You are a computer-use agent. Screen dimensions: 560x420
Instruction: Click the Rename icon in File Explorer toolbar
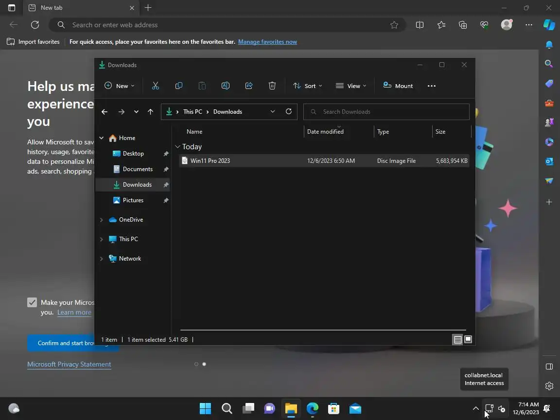[x=226, y=86]
